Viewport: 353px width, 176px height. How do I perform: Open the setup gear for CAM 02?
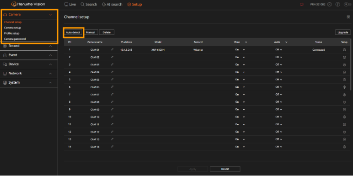pos(344,57)
